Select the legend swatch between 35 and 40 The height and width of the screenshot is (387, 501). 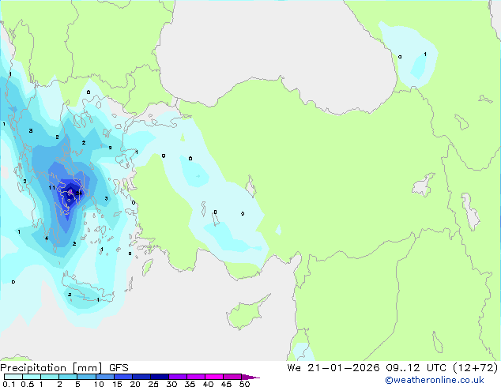pyautogui.click(x=195, y=377)
